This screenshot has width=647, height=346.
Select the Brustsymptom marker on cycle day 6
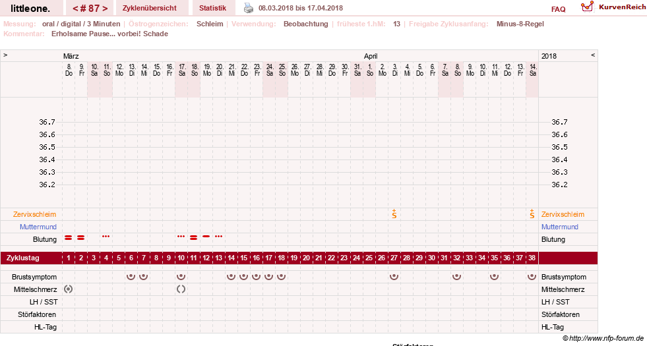pyautogui.click(x=131, y=277)
